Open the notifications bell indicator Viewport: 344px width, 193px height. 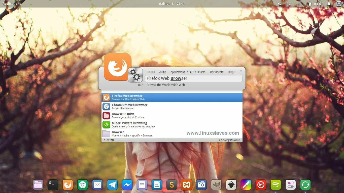(329, 4)
